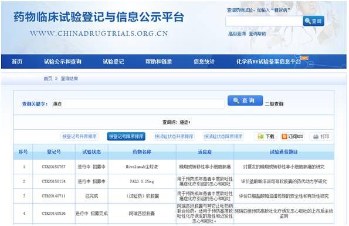
Task: Click the 下载 download icon button
Action: [x=266, y=136]
